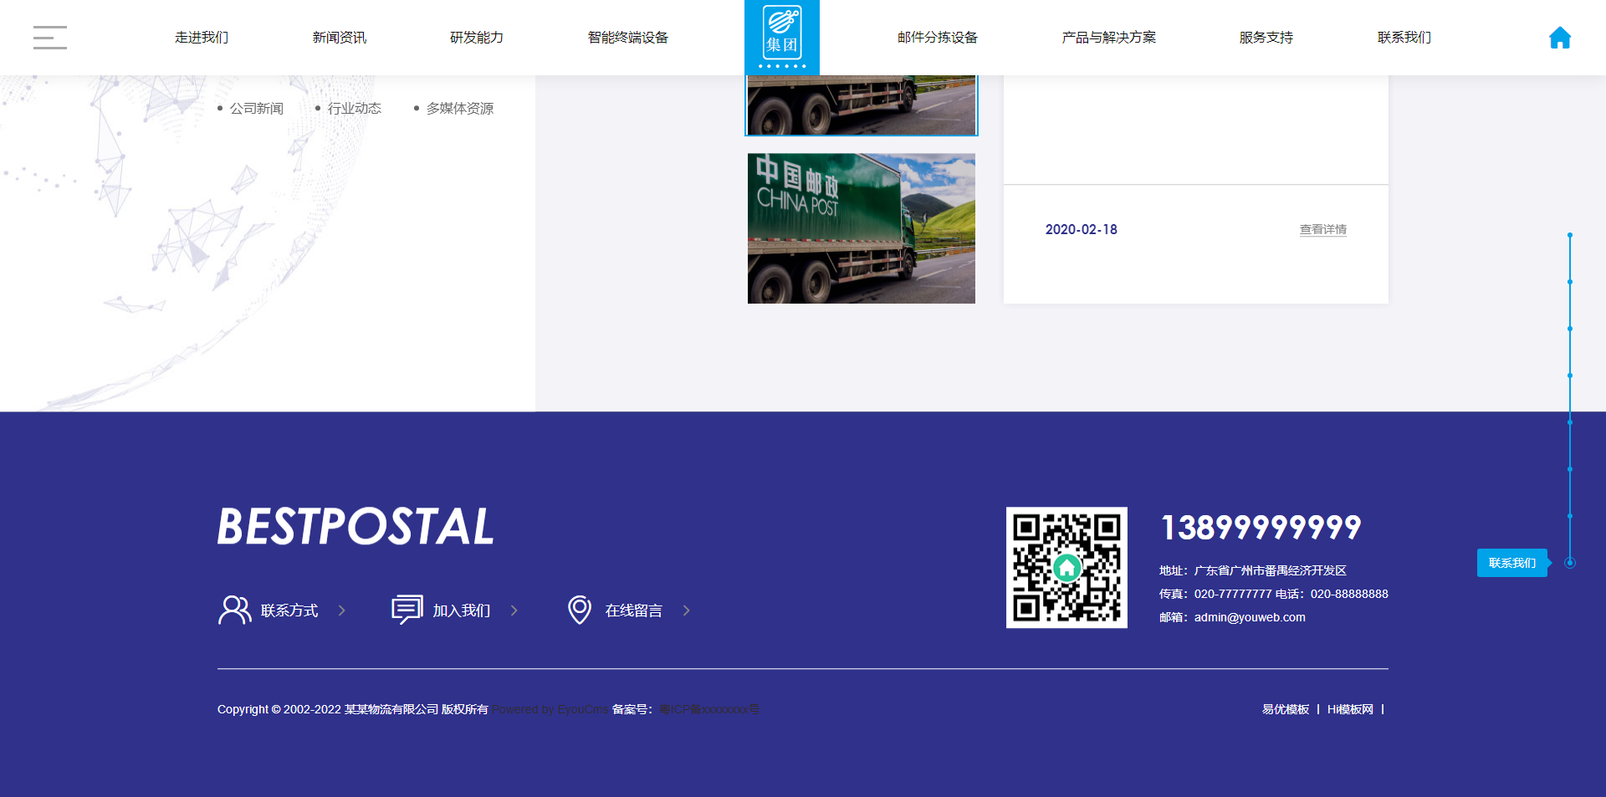This screenshot has height=797, width=1606.
Task: Select the 公司新闻 category
Action: click(x=257, y=109)
